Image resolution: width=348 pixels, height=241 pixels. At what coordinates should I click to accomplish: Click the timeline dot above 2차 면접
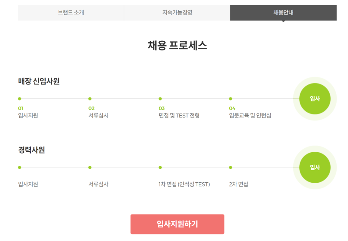coord(231,167)
